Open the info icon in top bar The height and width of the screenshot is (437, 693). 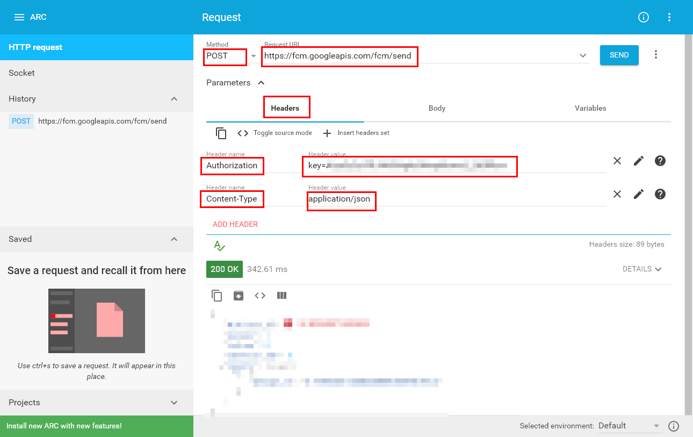[x=644, y=17]
